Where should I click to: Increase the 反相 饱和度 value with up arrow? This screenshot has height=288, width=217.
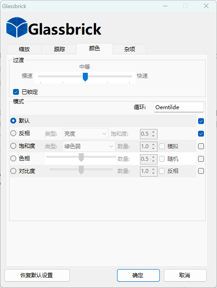point(154,132)
